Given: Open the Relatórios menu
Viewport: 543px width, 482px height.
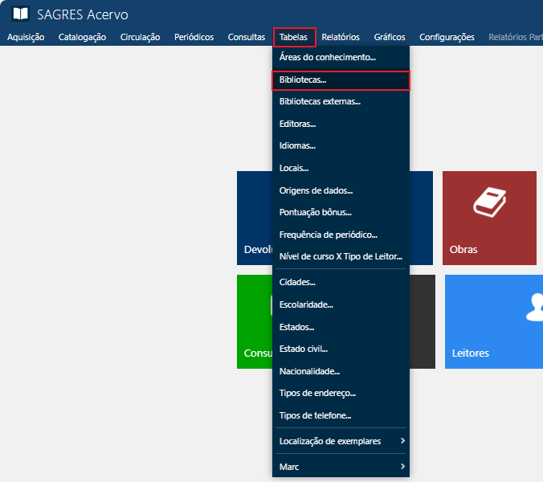Looking at the screenshot, I should (x=341, y=37).
